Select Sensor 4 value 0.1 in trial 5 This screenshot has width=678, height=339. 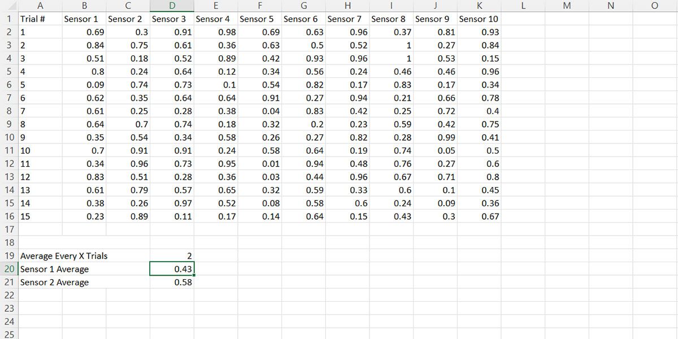coord(216,85)
